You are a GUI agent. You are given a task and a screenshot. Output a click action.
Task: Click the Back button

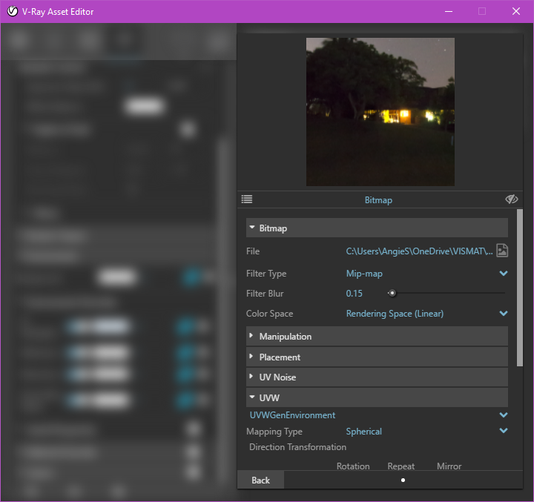click(260, 480)
